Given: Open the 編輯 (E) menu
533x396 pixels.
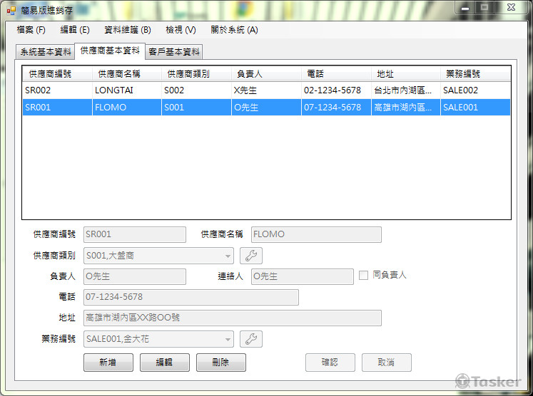Looking at the screenshot, I should (75, 30).
